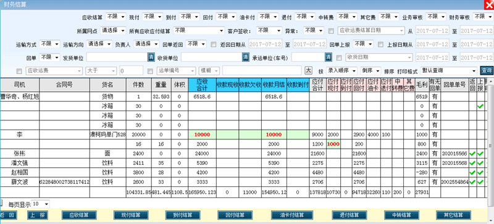Click the 油卡付结算 button
Viewport: 494px width, 224px height.
click(x=292, y=215)
